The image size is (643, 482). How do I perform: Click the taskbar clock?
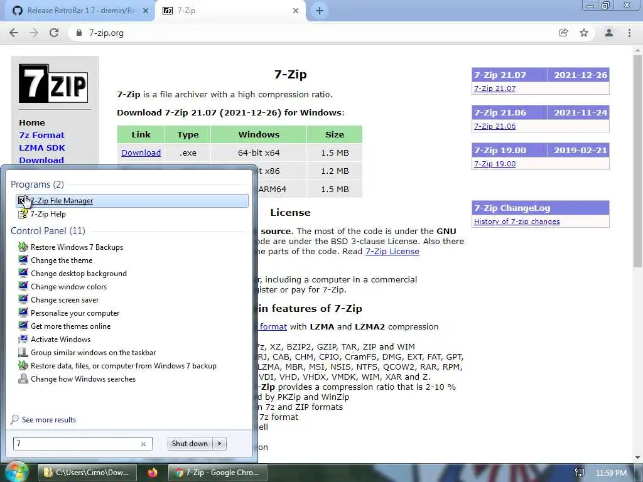(x=611, y=473)
